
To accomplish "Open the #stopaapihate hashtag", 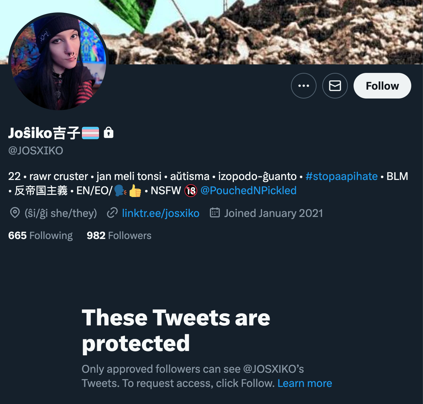I will tap(341, 176).
